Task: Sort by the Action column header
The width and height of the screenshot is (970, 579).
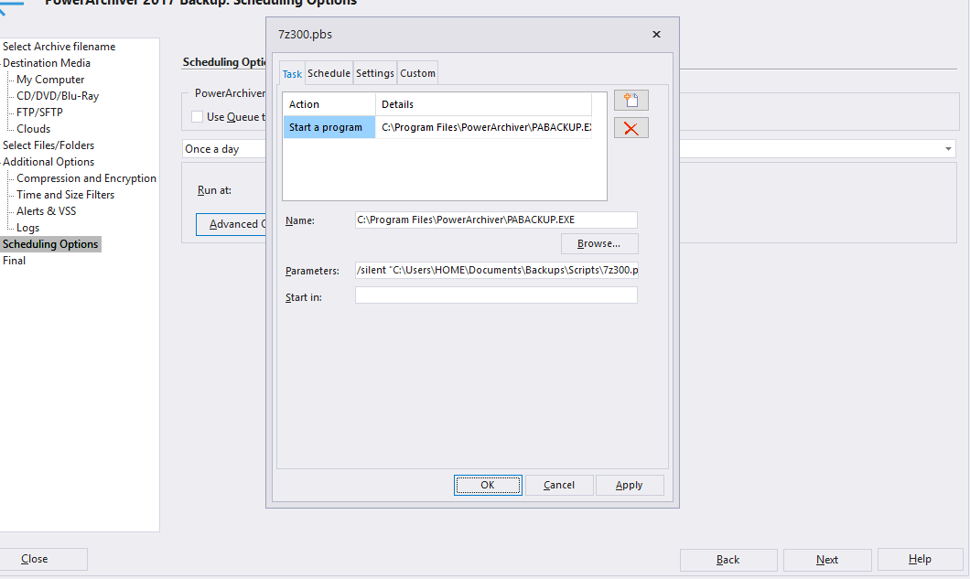Action: (329, 104)
